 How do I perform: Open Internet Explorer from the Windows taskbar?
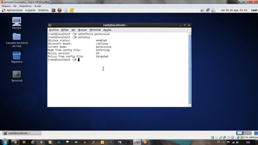[x=33, y=142]
